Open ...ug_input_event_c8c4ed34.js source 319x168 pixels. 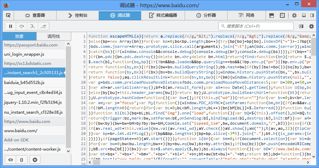[34, 93]
